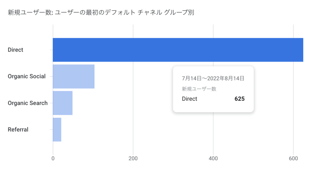
Task: Click the tooltip 新規ユーザー数 label
Action: (x=199, y=89)
